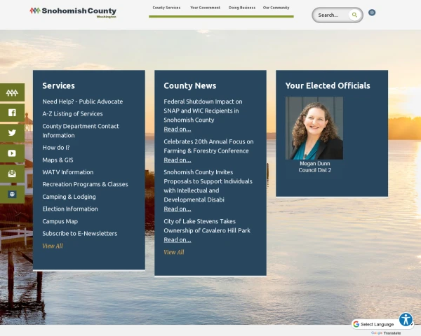421x336 pixels.
Task: Open Cavalero Hill Park news headline
Action: (207, 226)
